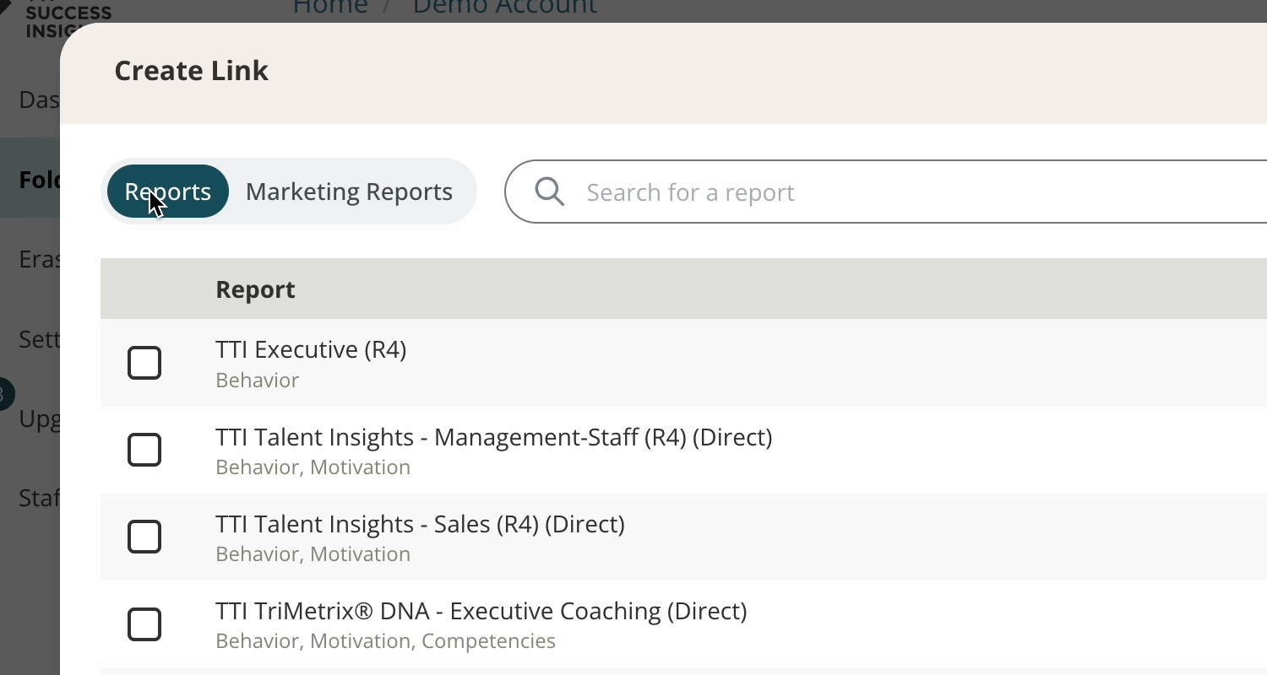
Task: Focus the 'Search for a report' field
Action: (x=845, y=192)
